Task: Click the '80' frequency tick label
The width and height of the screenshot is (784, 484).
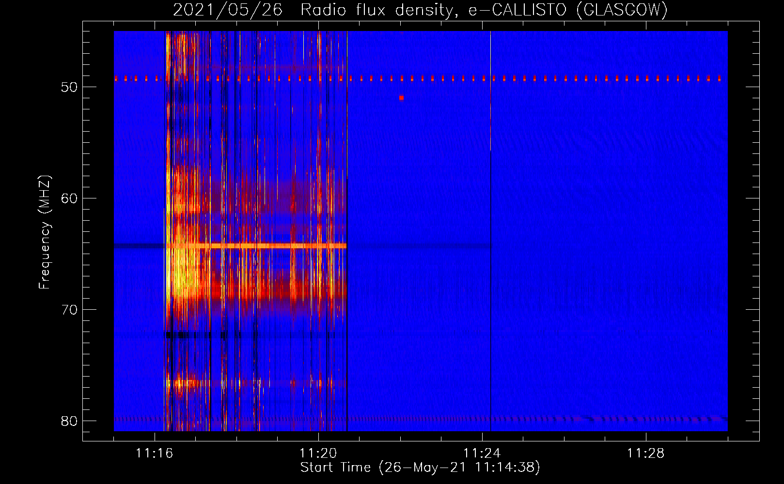Action: (x=69, y=421)
